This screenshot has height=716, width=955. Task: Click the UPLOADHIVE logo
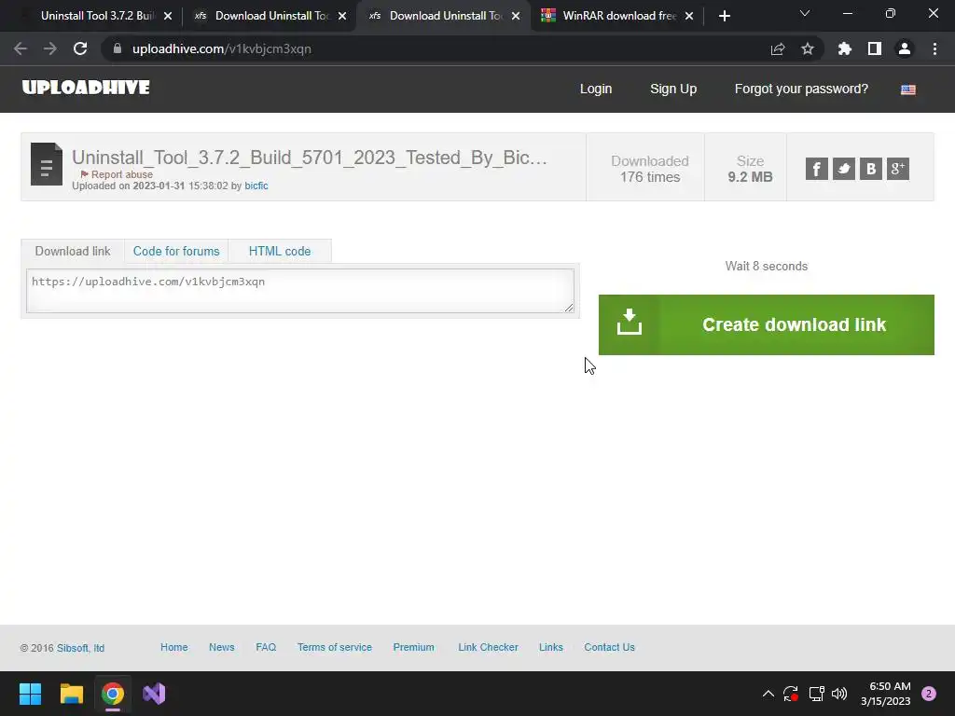coord(86,88)
